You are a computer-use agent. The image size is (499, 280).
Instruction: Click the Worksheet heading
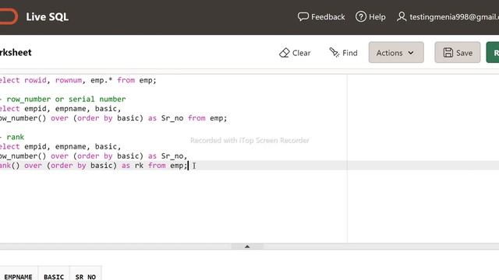point(16,52)
